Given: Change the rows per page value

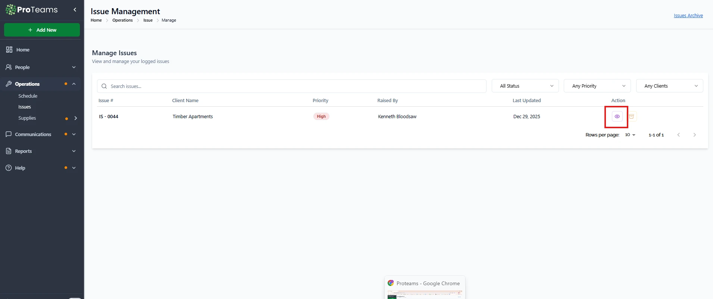Looking at the screenshot, I should click(630, 135).
